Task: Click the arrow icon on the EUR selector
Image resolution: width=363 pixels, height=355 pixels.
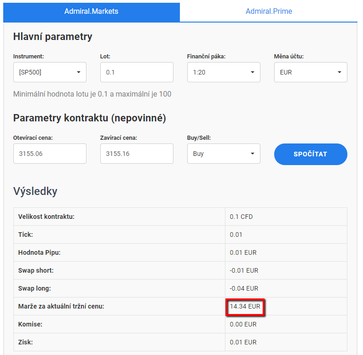Action: pos(339,72)
